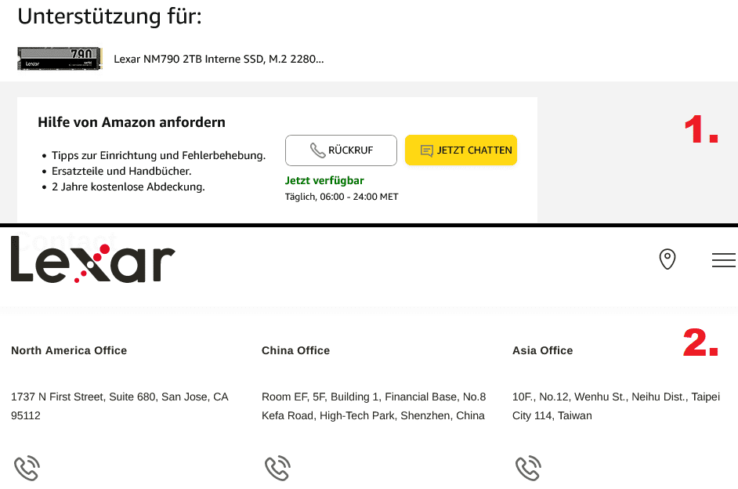The width and height of the screenshot is (738, 489).
Task: Click the Lexar NM790 SSD product thumbnail
Action: pyautogui.click(x=60, y=59)
